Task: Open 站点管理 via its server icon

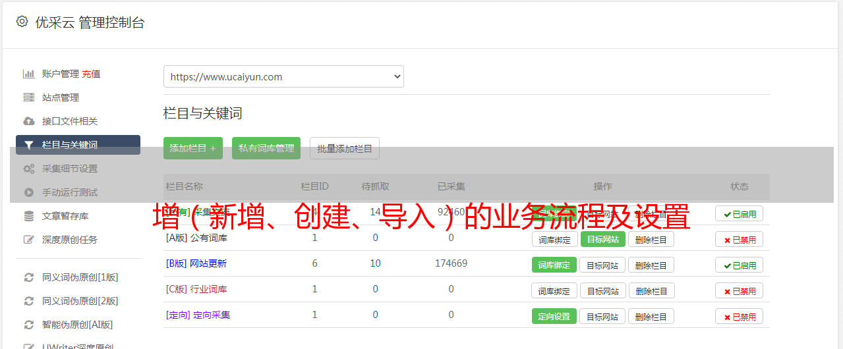Action: pos(28,97)
